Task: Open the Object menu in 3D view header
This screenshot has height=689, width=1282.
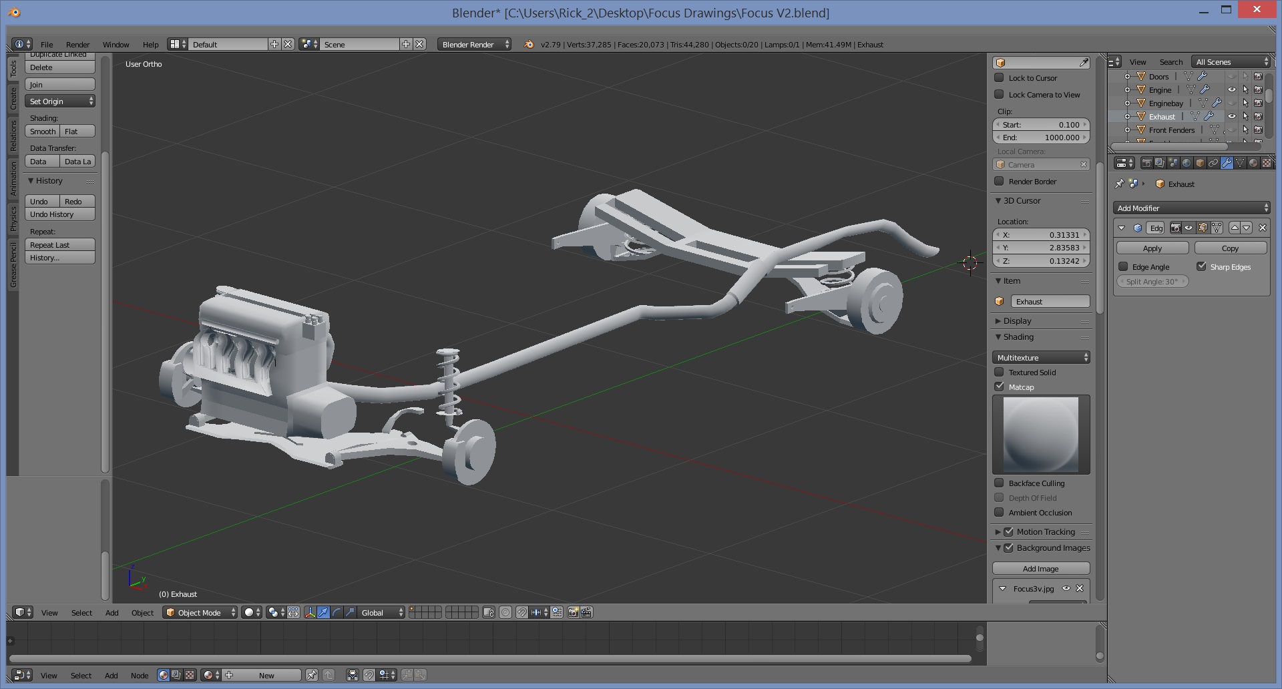Action: [142, 612]
